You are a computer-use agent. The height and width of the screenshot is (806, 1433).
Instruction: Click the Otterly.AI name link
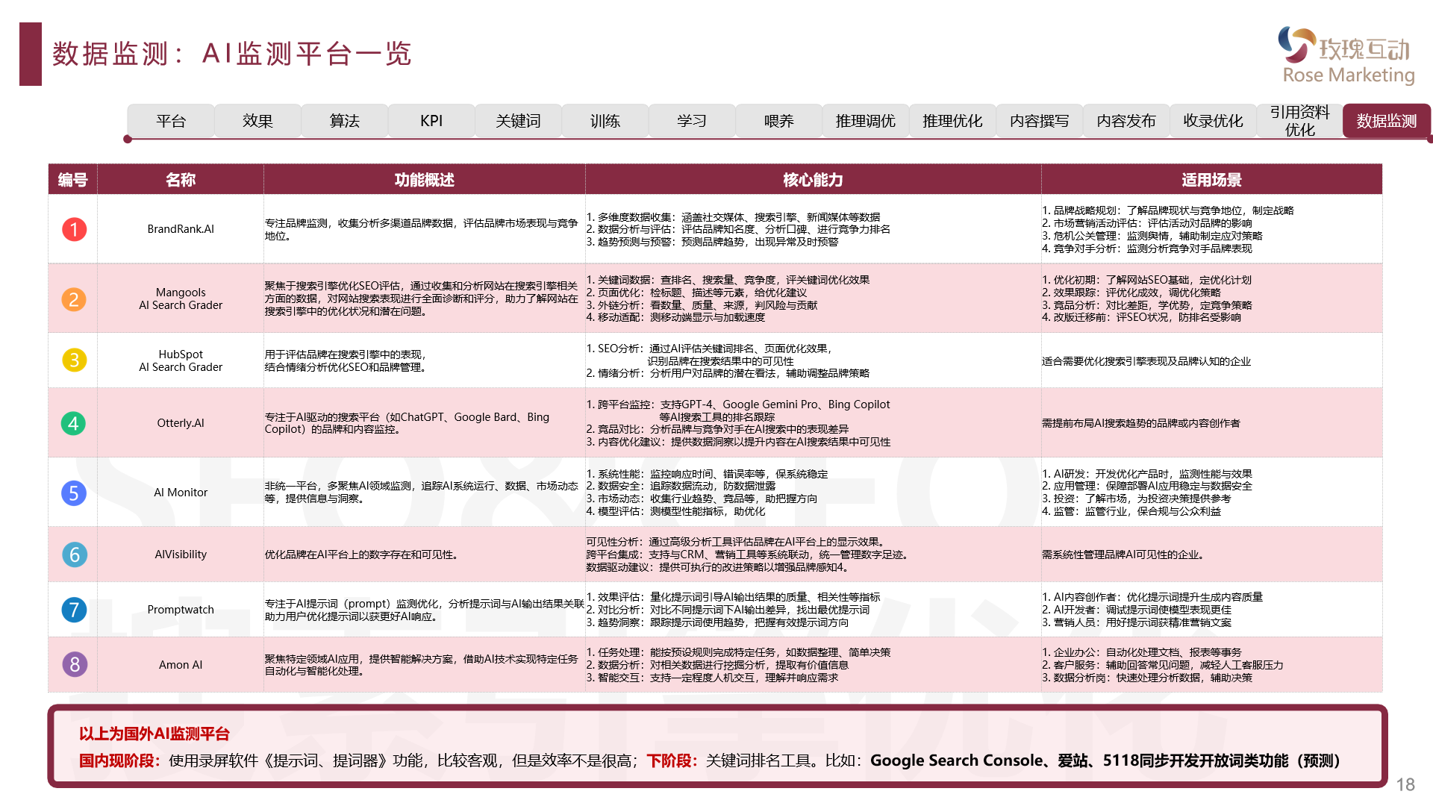[x=180, y=422]
